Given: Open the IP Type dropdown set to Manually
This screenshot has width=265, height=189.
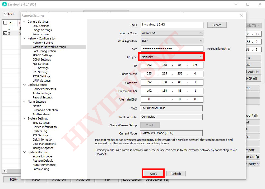Looking at the screenshot, I should point(172,57).
